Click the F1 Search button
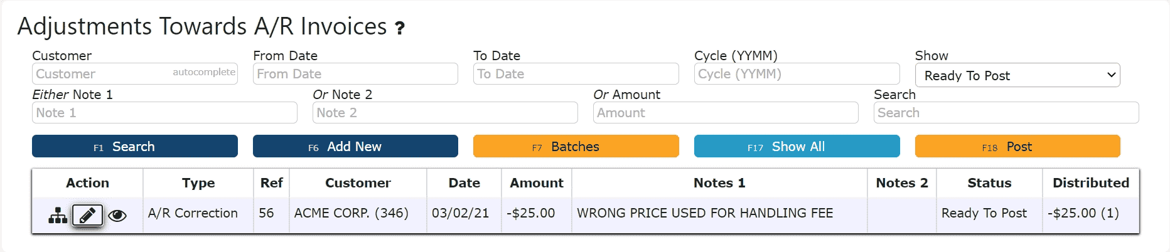This screenshot has width=1170, height=252. click(x=135, y=146)
